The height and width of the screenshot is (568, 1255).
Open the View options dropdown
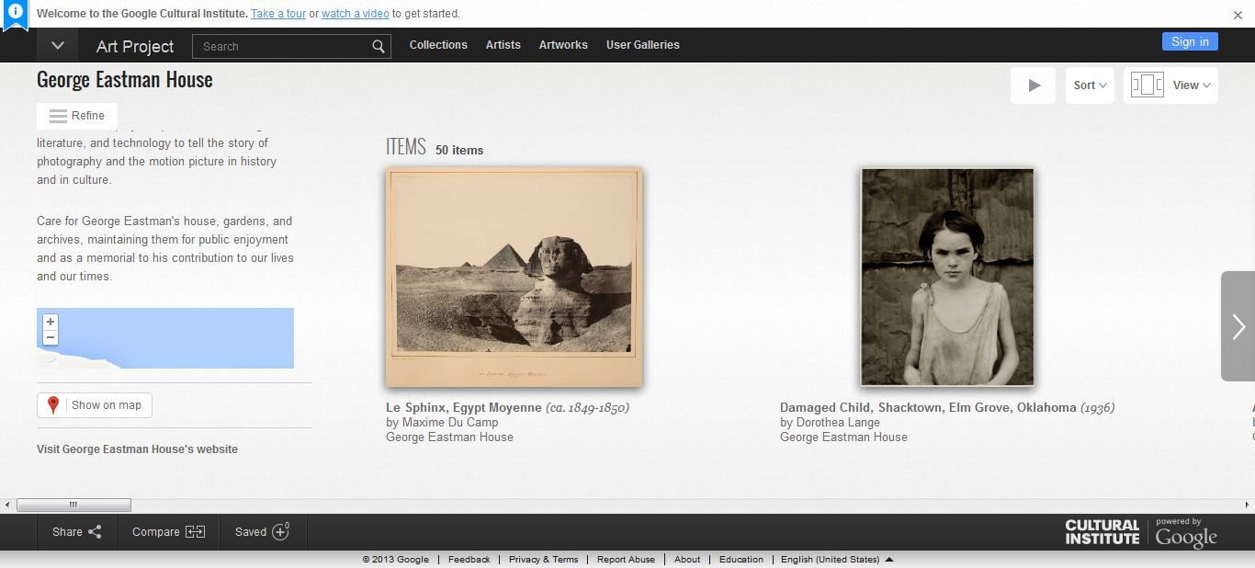(1171, 85)
